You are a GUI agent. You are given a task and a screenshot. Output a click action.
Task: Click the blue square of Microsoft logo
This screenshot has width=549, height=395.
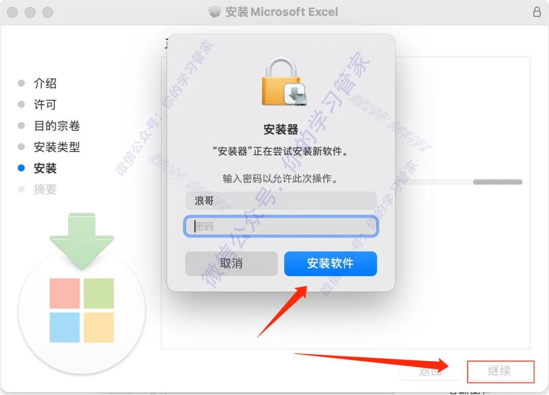(x=65, y=327)
